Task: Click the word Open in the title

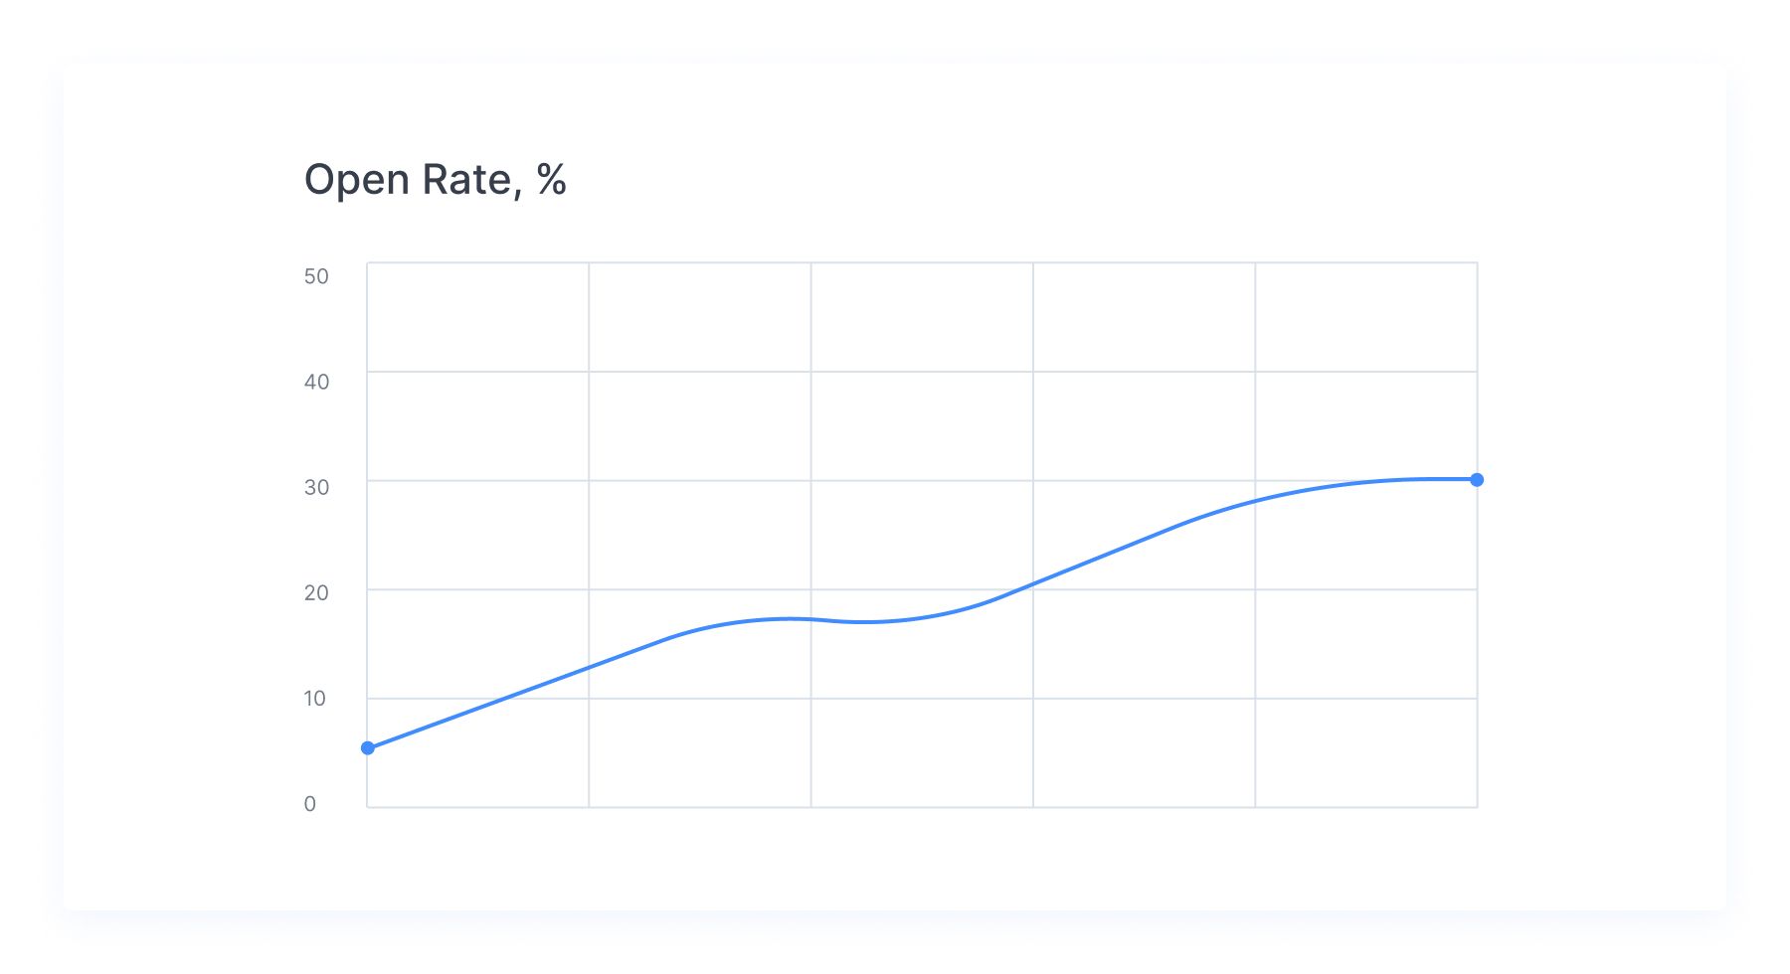Action: click(357, 180)
